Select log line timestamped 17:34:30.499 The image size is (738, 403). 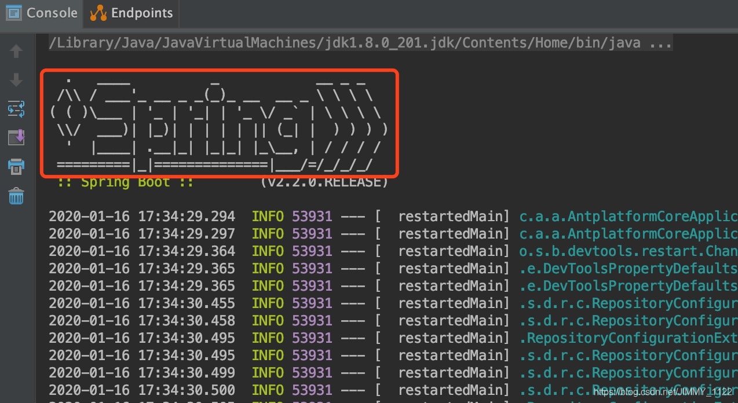pyautogui.click(x=393, y=373)
